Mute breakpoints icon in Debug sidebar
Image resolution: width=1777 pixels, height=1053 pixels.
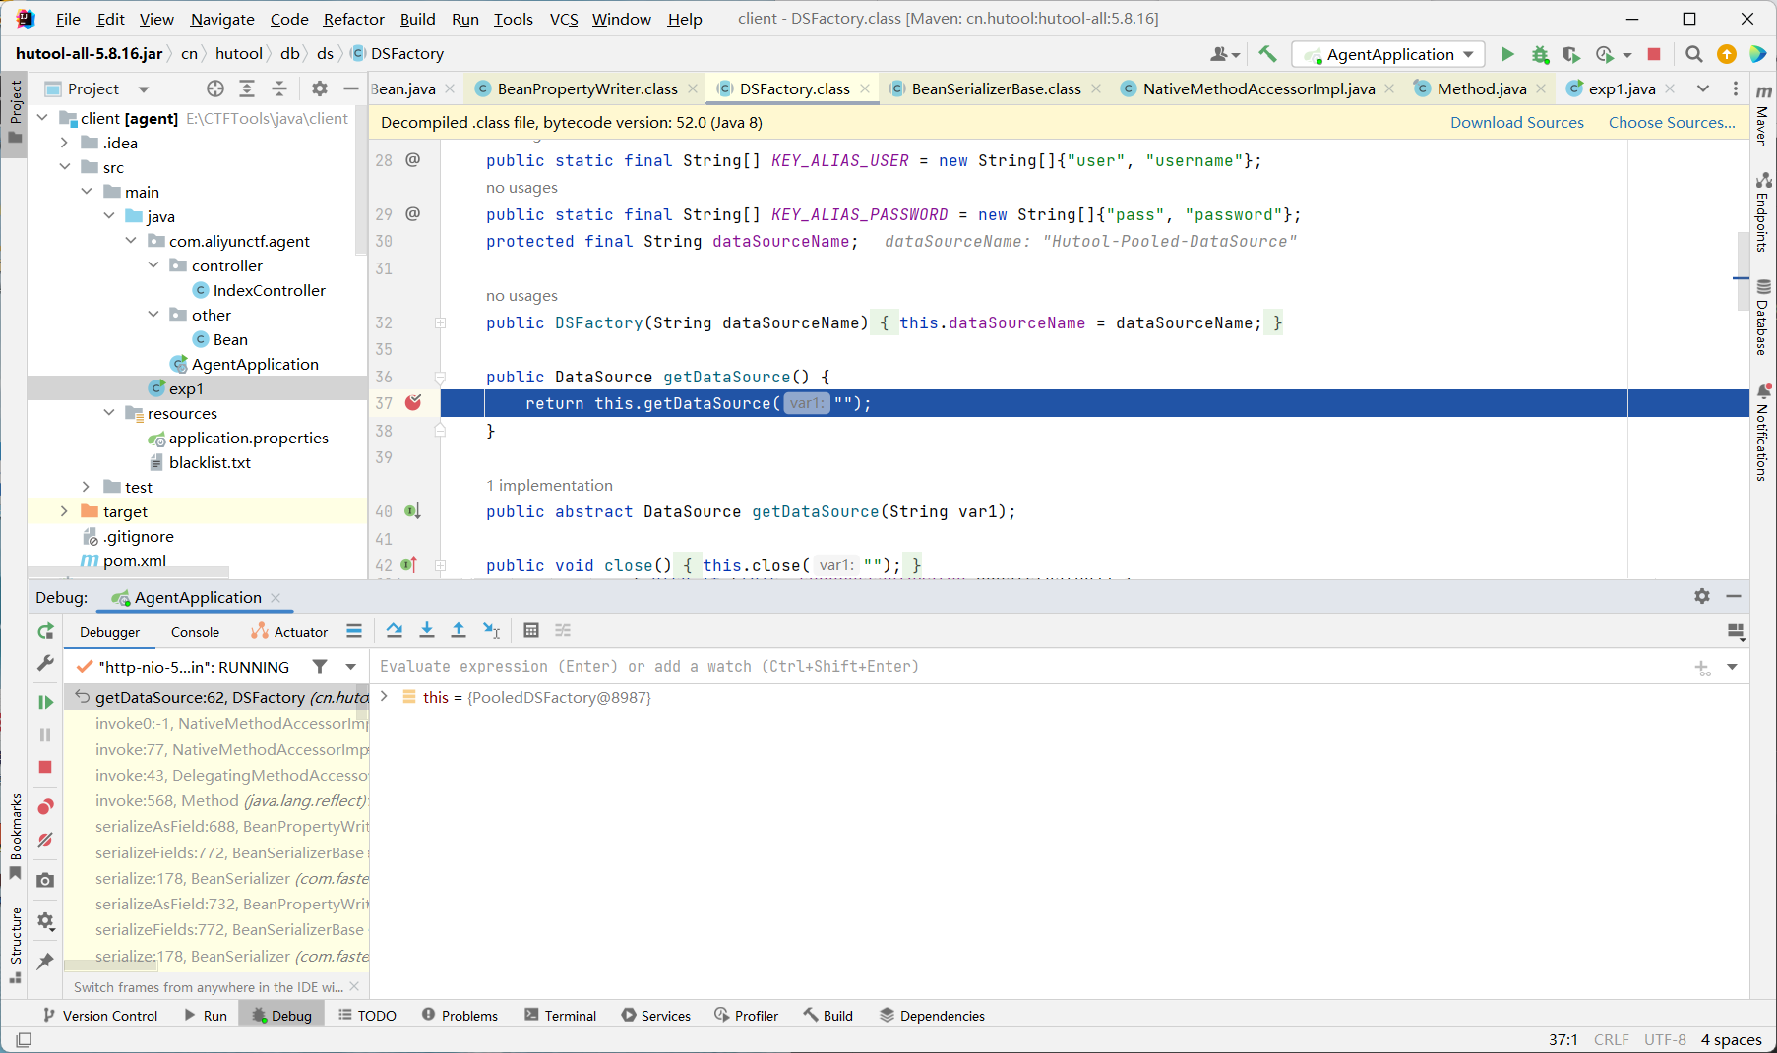click(45, 840)
